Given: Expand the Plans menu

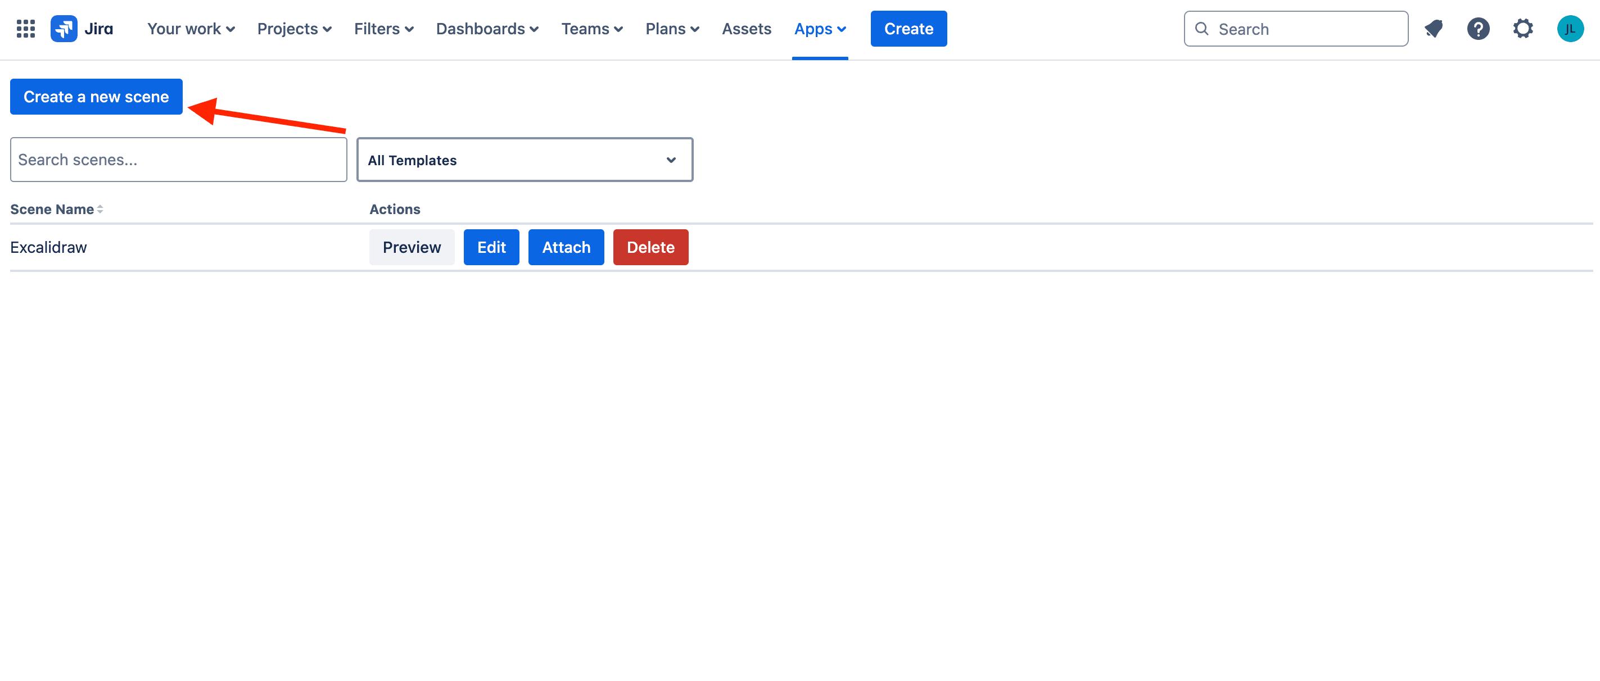Looking at the screenshot, I should click(x=672, y=29).
